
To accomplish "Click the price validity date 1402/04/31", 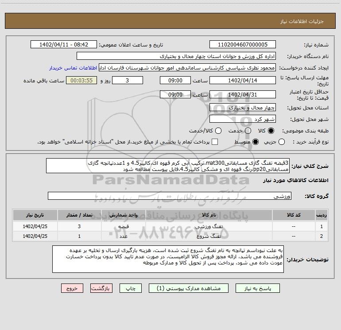I will pos(243,94).
